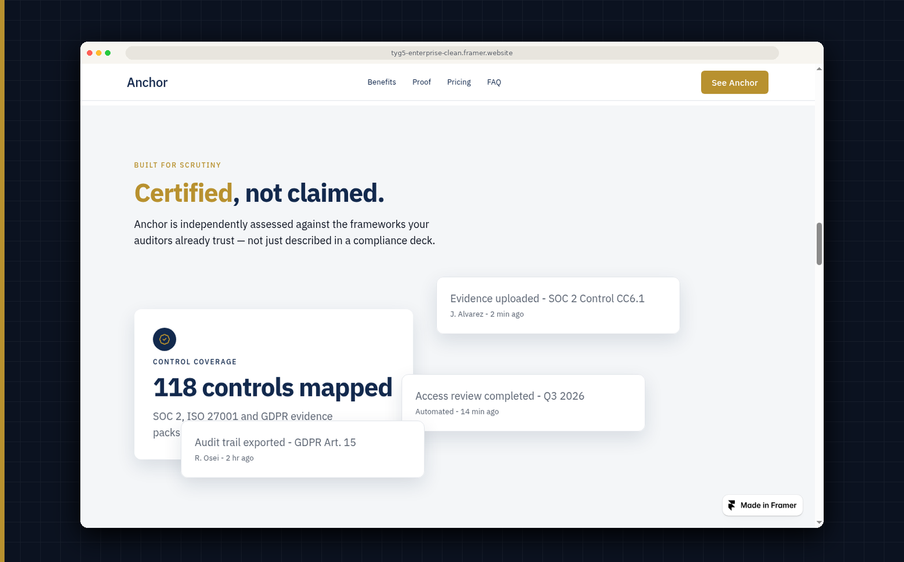Click the 'Anchor is independently assessed' paragraph
904x562 pixels.
[284, 232]
